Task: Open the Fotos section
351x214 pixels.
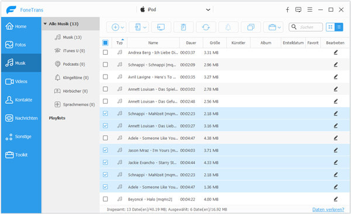Action: point(21,45)
